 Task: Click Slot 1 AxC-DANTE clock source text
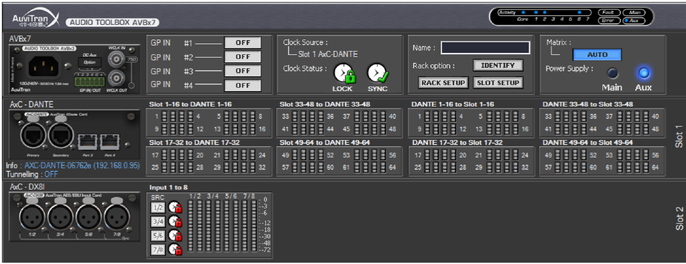[328, 54]
